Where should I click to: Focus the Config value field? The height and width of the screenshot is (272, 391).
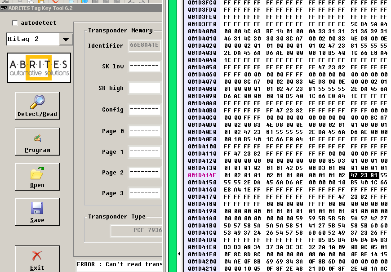144,110
